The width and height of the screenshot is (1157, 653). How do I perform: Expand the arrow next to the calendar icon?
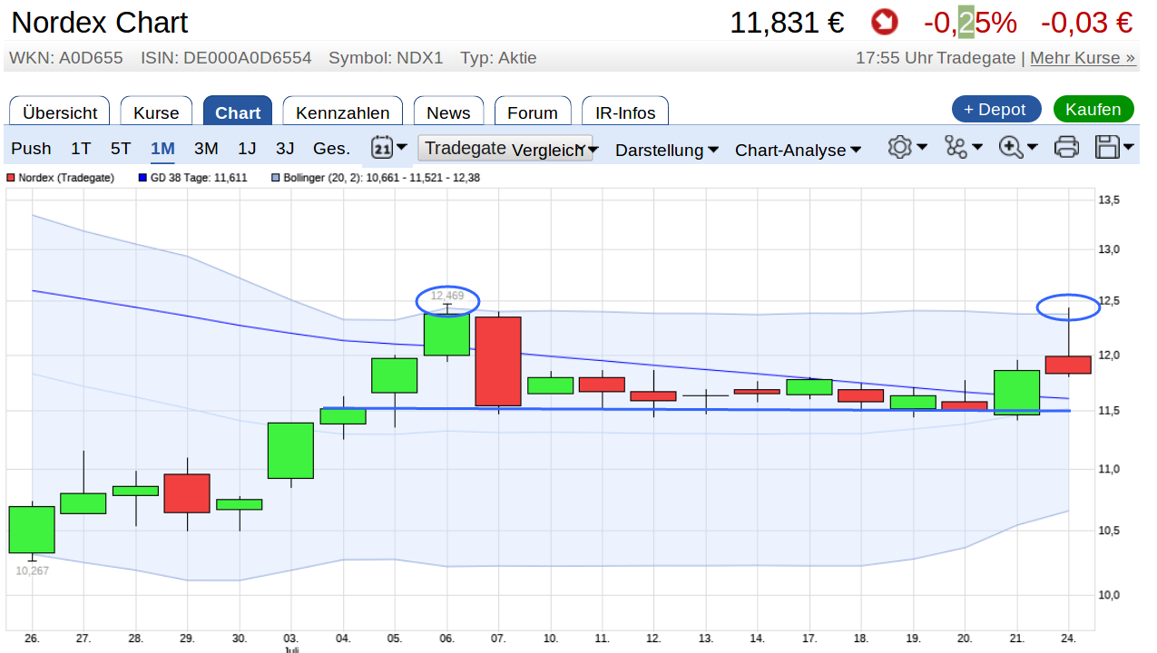tap(402, 147)
